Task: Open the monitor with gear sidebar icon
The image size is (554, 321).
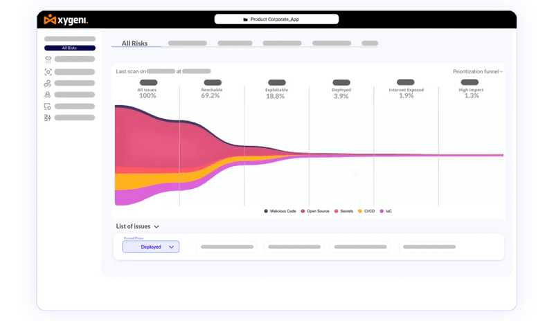Action: pos(48,107)
